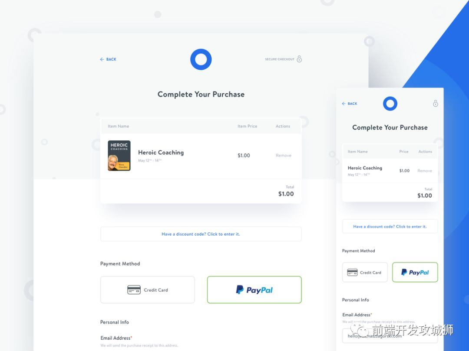
Task: Click the credit card icon in the desktop view
Action: point(134,290)
